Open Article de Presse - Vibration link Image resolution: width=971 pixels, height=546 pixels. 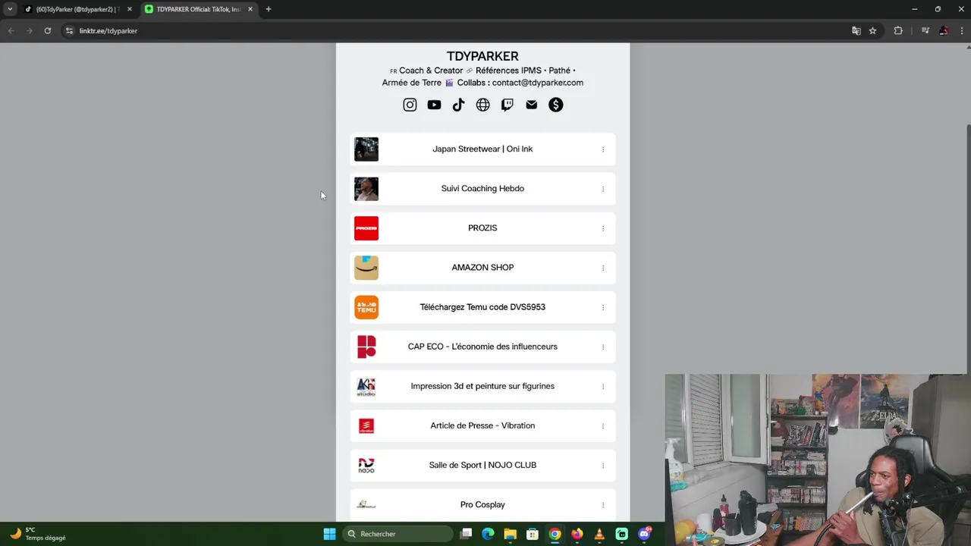pos(482,425)
